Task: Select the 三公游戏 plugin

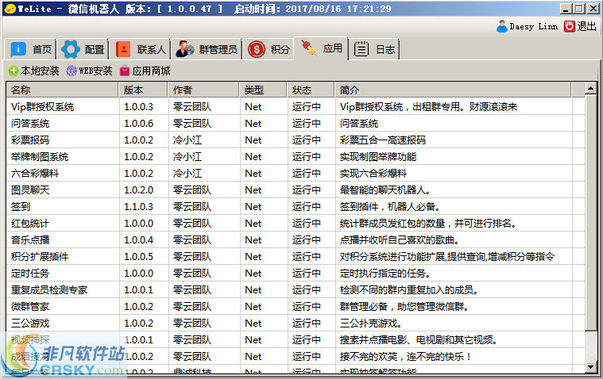Action: click(x=30, y=323)
